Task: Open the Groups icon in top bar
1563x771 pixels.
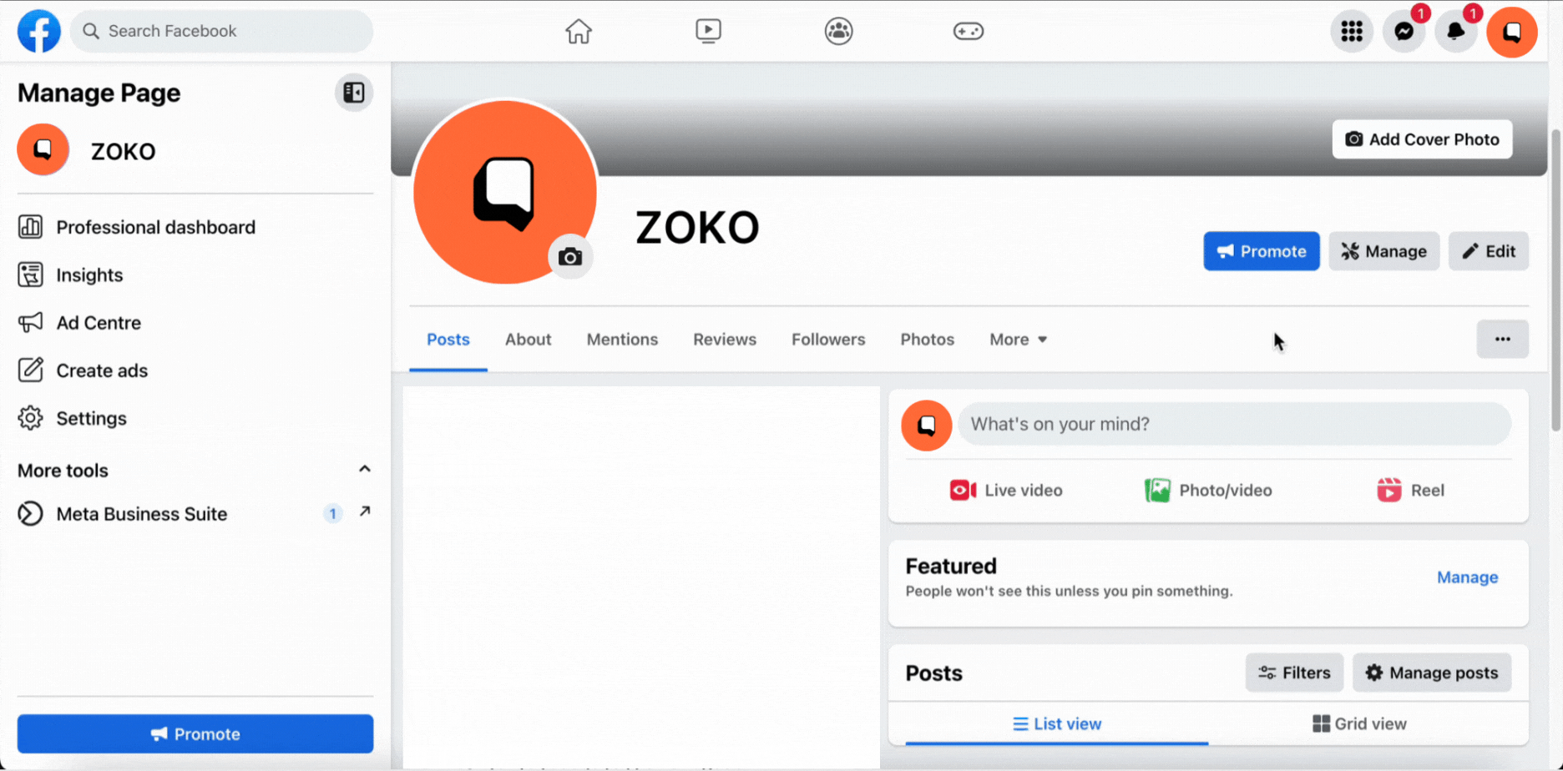Action: (x=838, y=32)
